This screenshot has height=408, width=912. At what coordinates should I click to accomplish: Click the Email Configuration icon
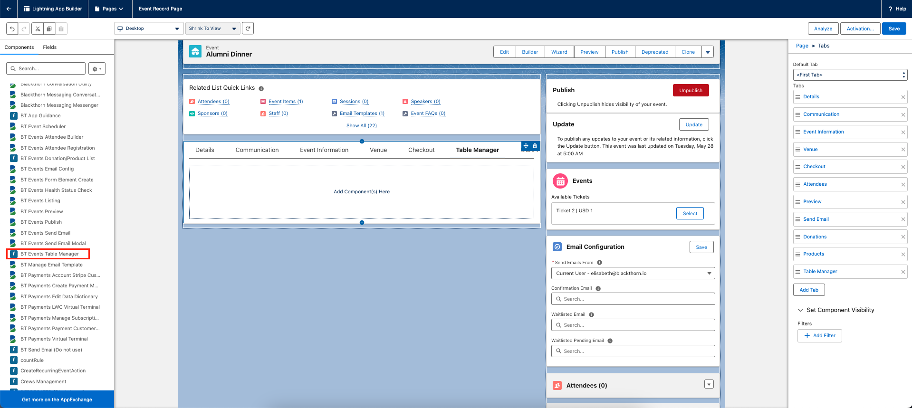pyautogui.click(x=557, y=247)
